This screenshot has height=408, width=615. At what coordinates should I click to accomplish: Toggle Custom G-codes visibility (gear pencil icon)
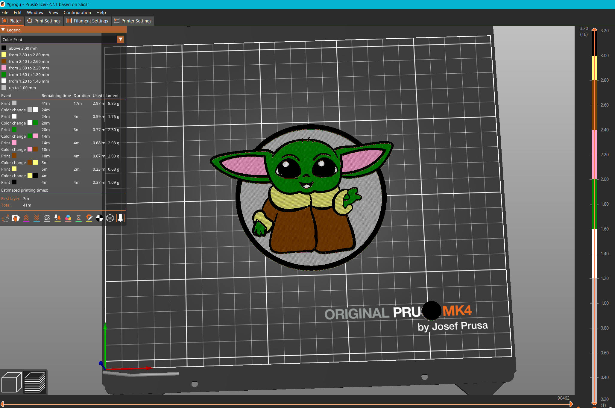(x=89, y=218)
